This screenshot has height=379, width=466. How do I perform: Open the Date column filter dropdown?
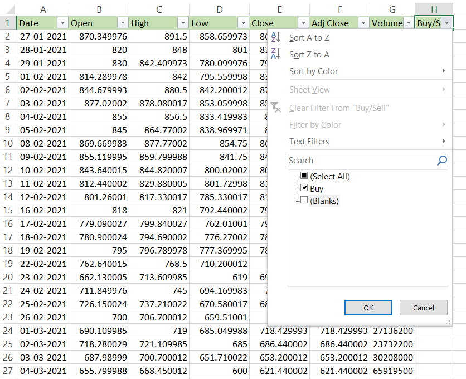tap(61, 23)
